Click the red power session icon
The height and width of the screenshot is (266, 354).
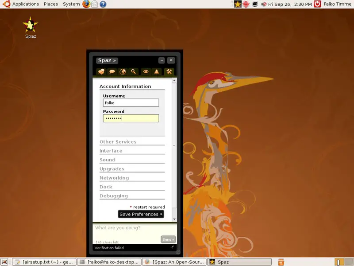click(317, 4)
